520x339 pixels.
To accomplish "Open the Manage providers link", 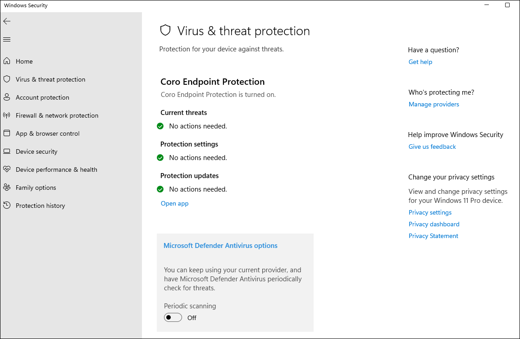I will (433, 104).
